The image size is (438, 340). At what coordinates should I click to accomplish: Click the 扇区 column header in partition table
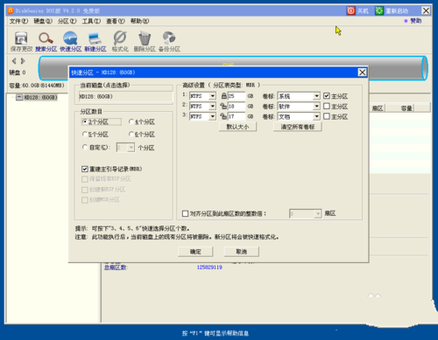point(378,108)
